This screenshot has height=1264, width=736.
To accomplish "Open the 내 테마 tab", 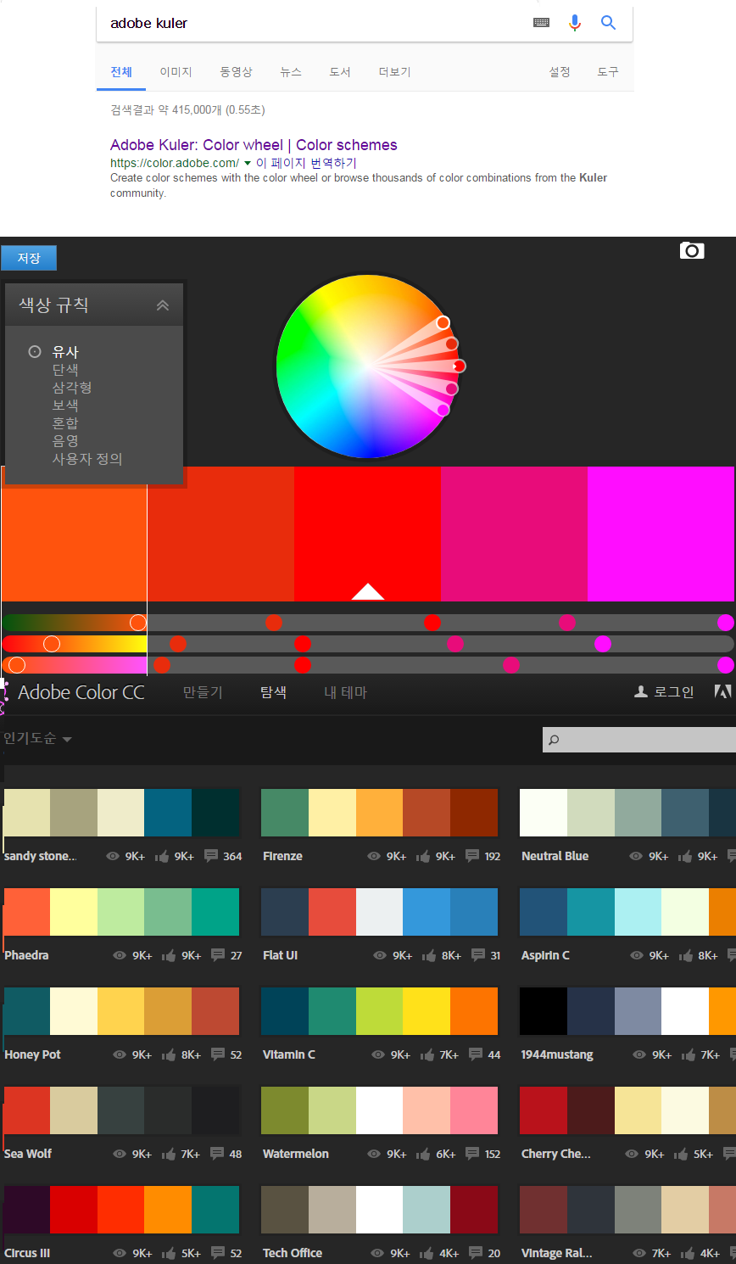I will click(345, 692).
